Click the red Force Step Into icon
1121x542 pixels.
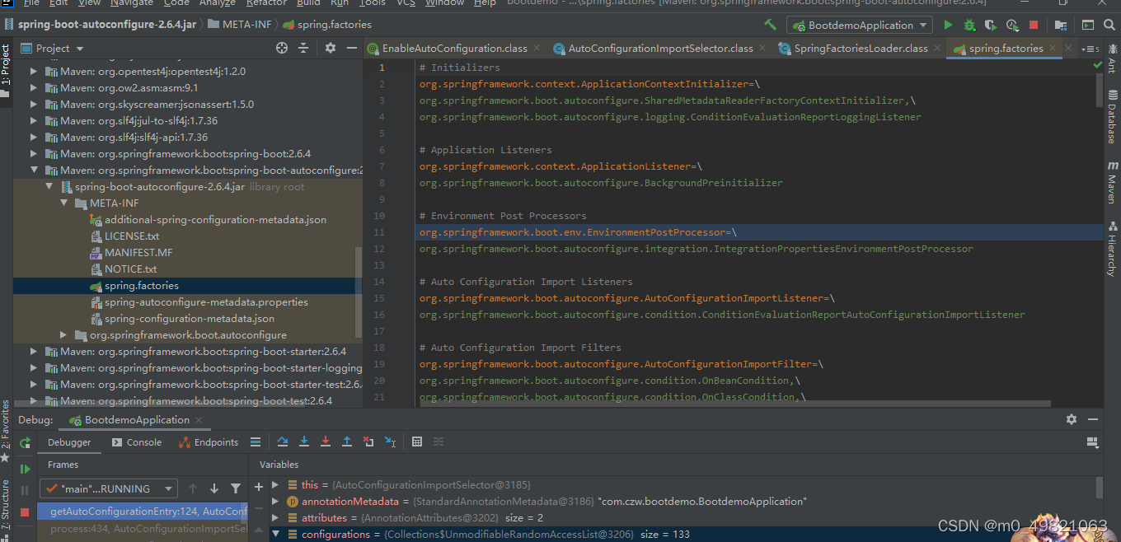click(x=326, y=442)
